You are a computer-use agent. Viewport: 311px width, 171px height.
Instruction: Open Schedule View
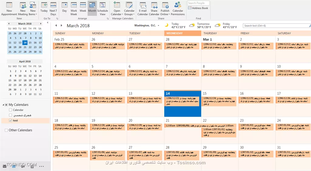pyautogui.click(x=103, y=9)
